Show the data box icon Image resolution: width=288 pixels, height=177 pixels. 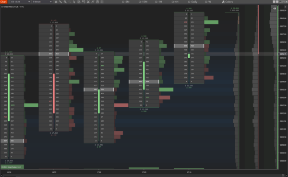pos(79,2)
